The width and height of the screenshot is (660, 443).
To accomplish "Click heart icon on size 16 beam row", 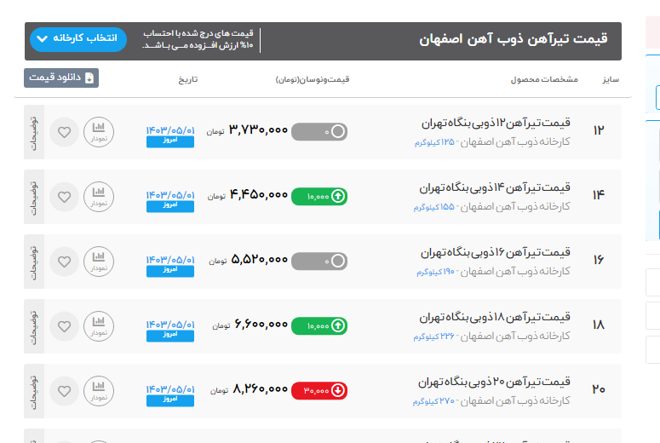I will pyautogui.click(x=64, y=261).
